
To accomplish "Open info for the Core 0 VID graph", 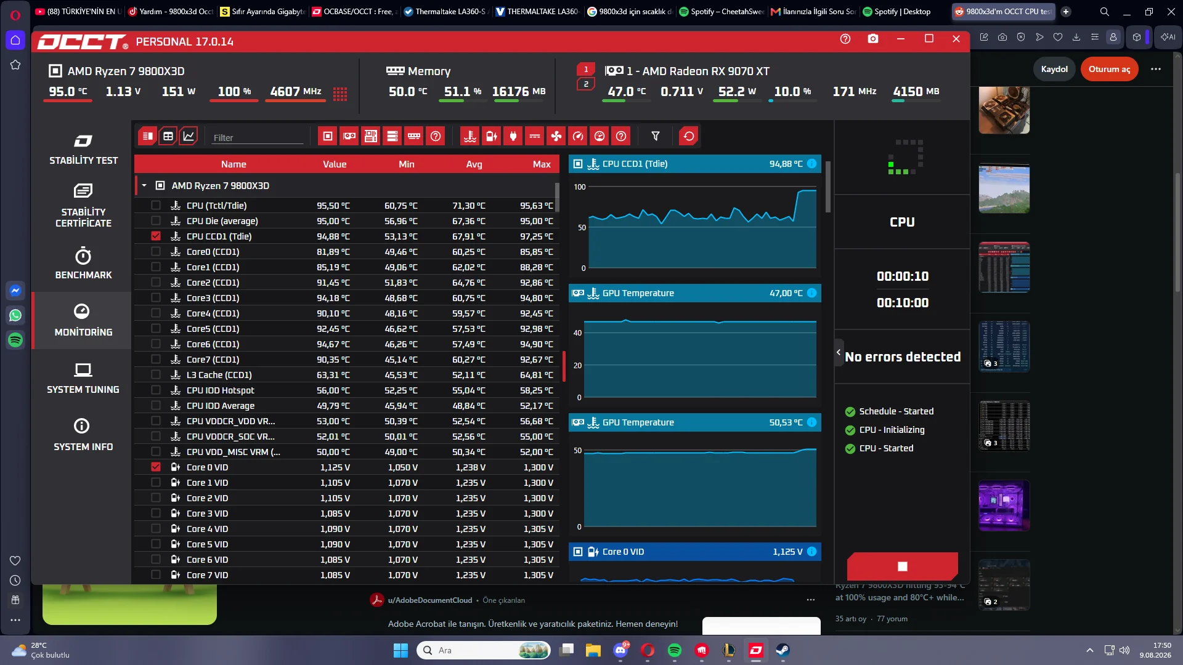I will [812, 552].
